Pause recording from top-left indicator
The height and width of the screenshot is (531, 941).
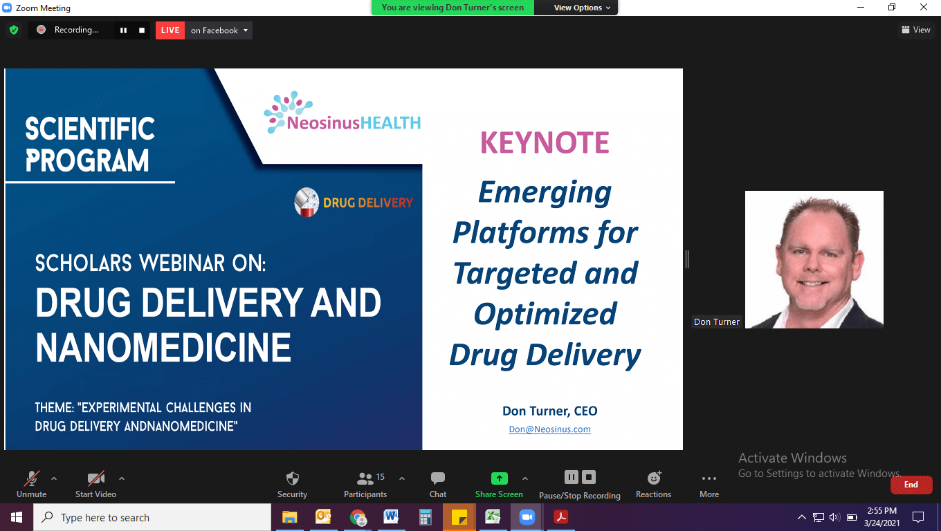tap(124, 30)
